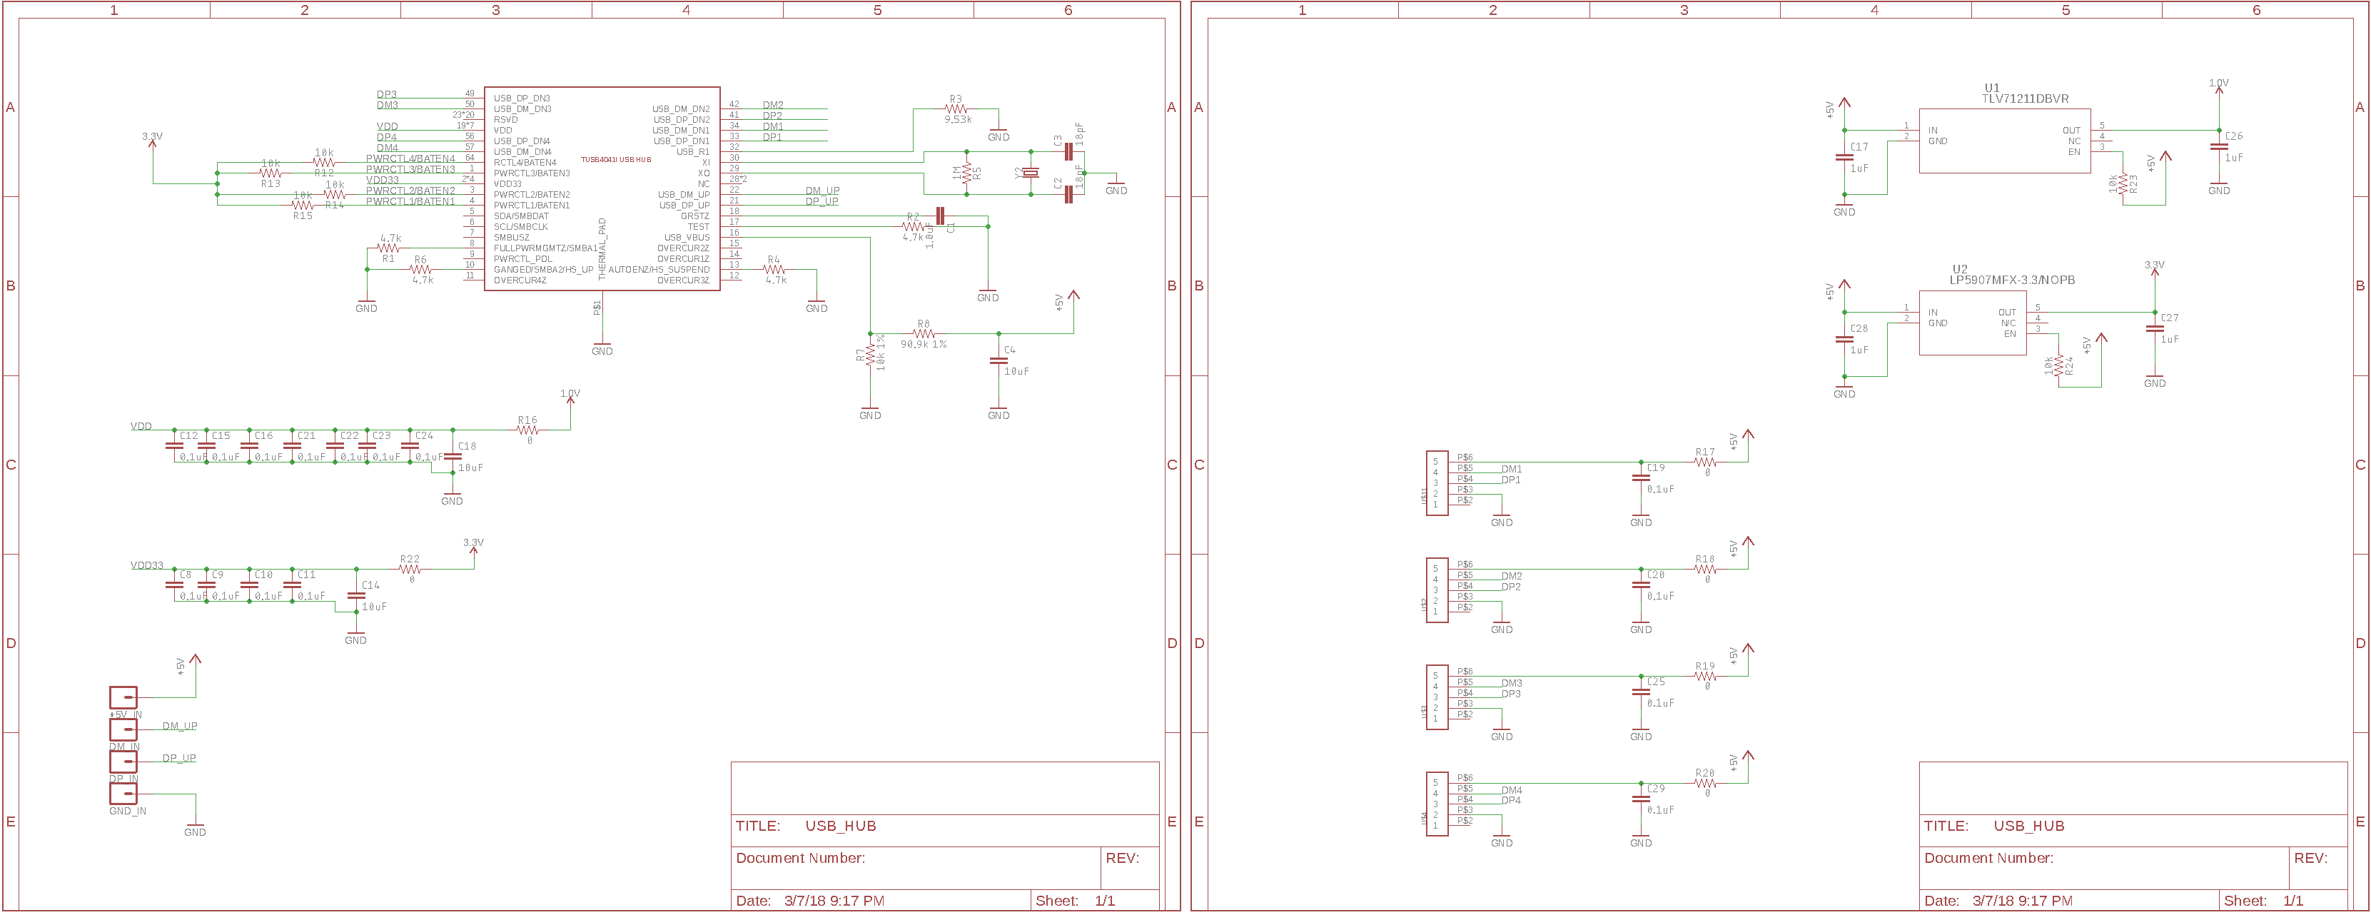The image size is (2371, 915).
Task: Select resistor R22 near the 3.3V supply
Action: tap(410, 569)
